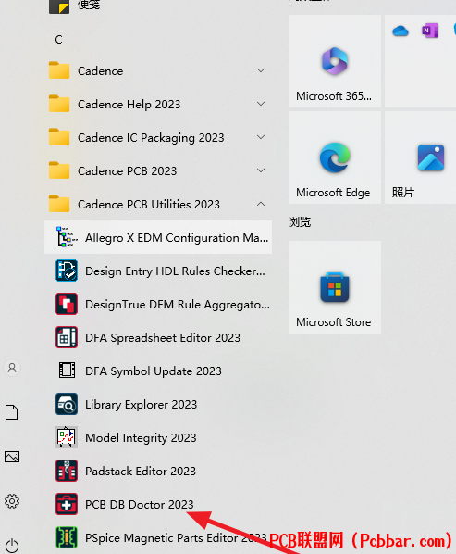456x554 pixels.
Task: Click the 'Cadence Help 2023' label
Action: 129,105
